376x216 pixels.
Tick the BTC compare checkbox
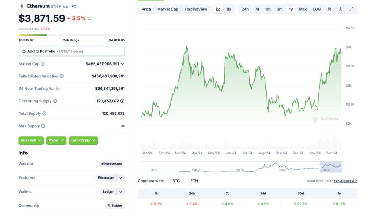[168, 181]
